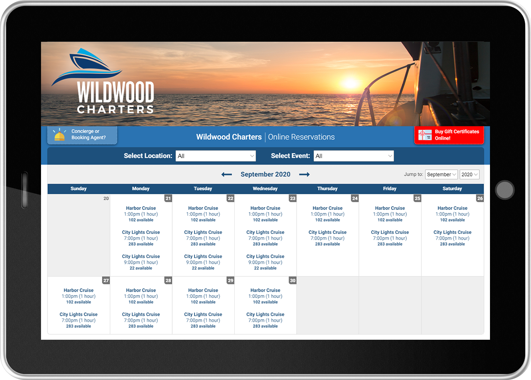
Task: Select Tuesday 29 City Lights Cruise 7:00pm
Action: [203, 320]
